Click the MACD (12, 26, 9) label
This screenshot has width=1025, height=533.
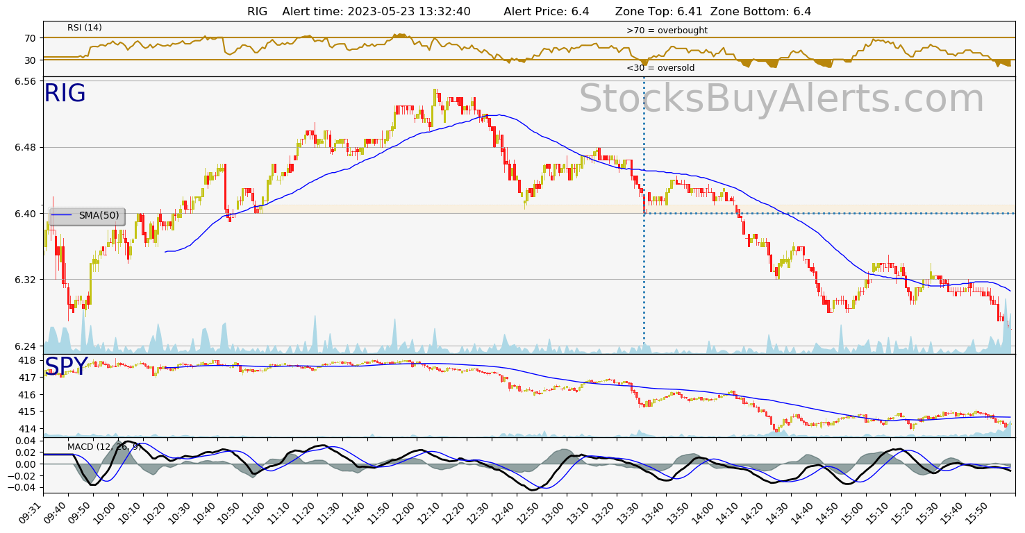[x=104, y=446]
